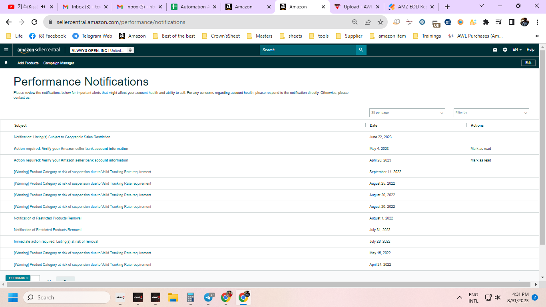
Task: Open the Facebook bookmark
Action: point(48,36)
